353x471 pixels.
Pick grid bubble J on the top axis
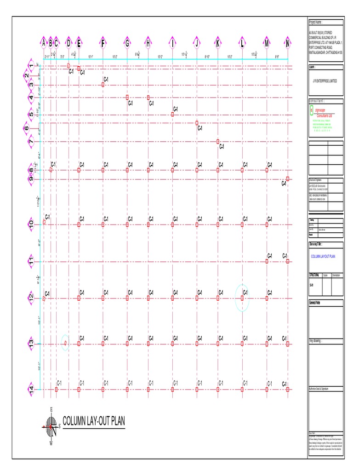(197, 44)
